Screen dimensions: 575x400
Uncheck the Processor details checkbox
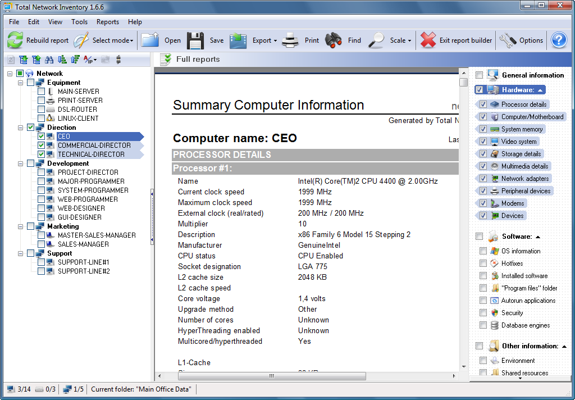[483, 104]
